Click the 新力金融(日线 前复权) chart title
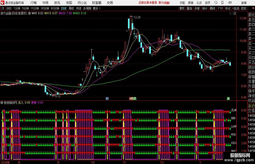The height and width of the screenshot is (164, 255). [14, 13]
